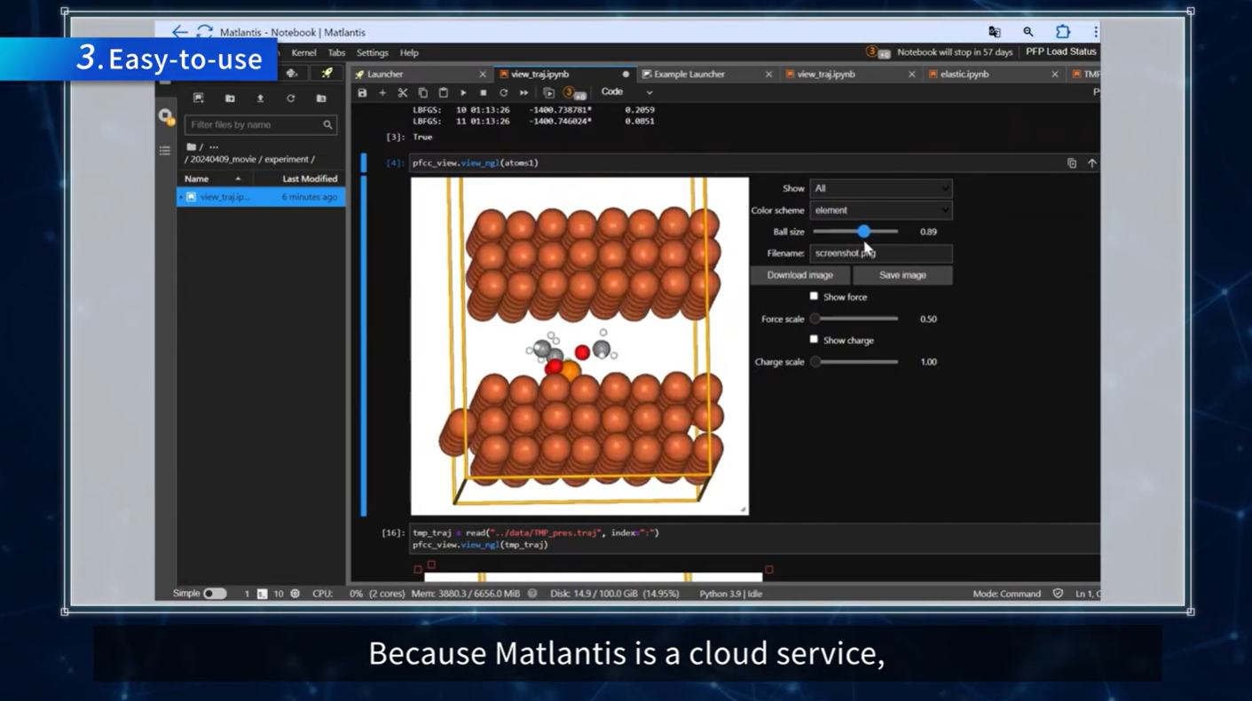This screenshot has width=1252, height=701.
Task: Copy the selected cell from notebook toolbar
Action: click(423, 92)
